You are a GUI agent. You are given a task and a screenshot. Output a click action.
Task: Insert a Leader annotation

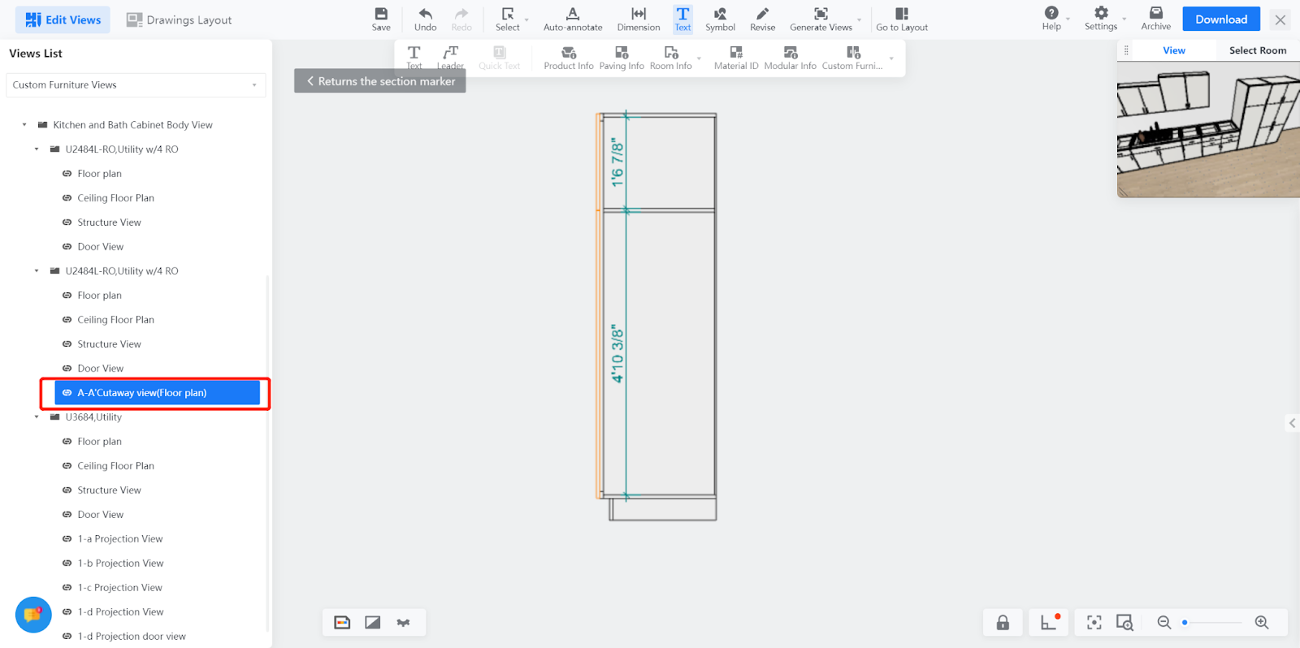[x=450, y=57]
